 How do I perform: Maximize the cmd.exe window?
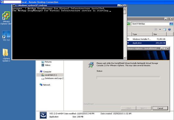[122, 5]
